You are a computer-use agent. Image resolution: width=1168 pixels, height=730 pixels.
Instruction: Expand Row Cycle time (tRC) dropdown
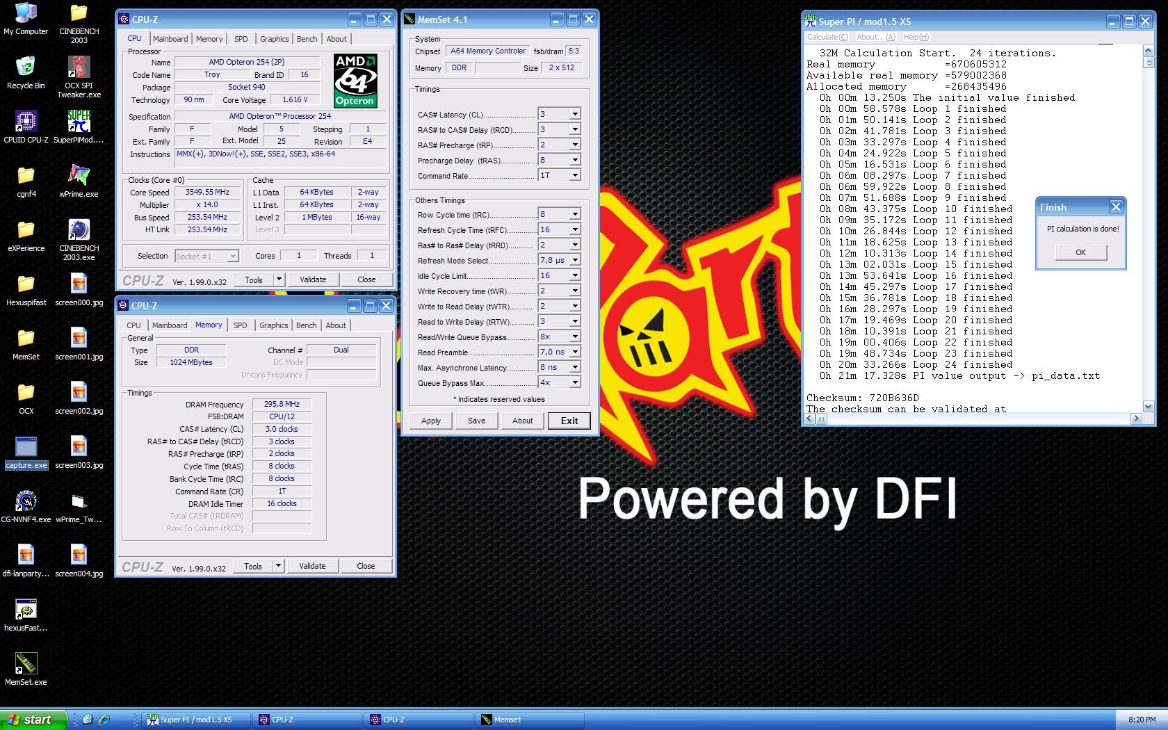coord(575,214)
